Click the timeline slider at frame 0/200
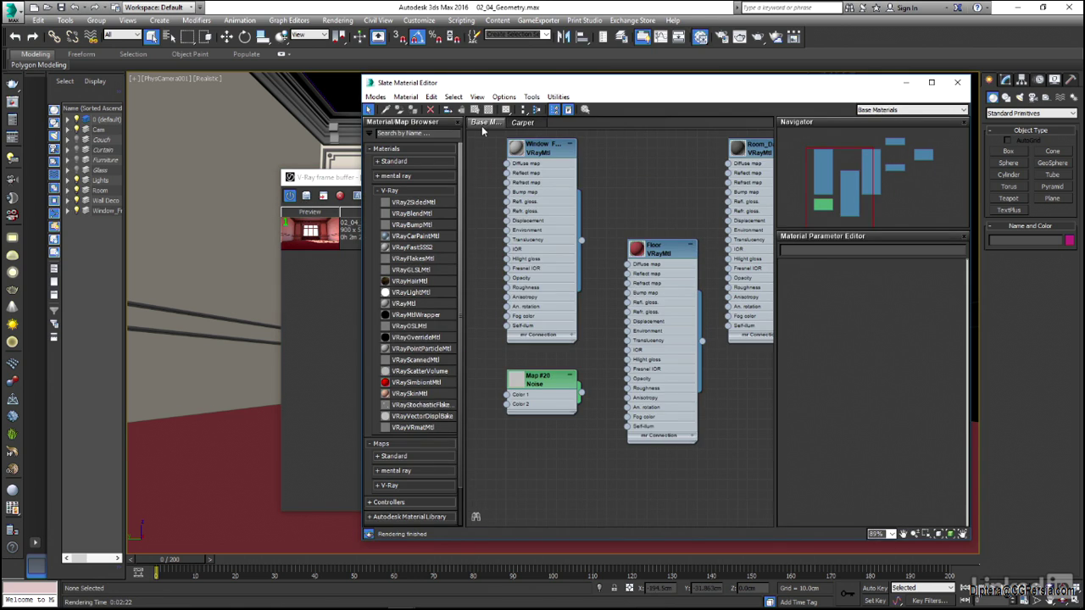 [x=170, y=559]
